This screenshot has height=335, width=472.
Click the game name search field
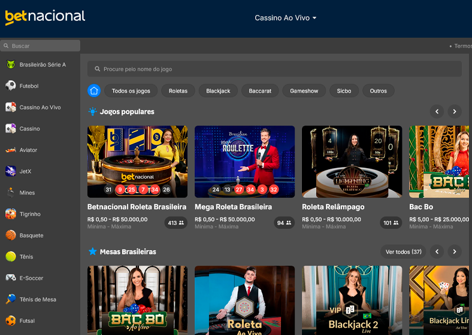[274, 69]
